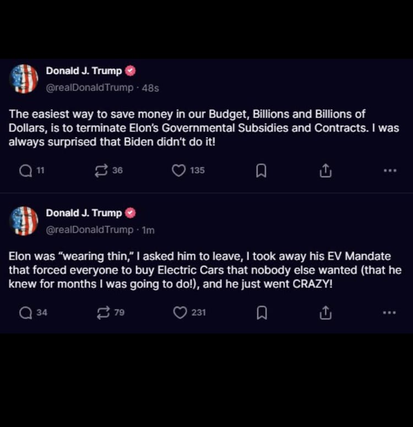Reply to the Budget subsidies post

[25, 171]
